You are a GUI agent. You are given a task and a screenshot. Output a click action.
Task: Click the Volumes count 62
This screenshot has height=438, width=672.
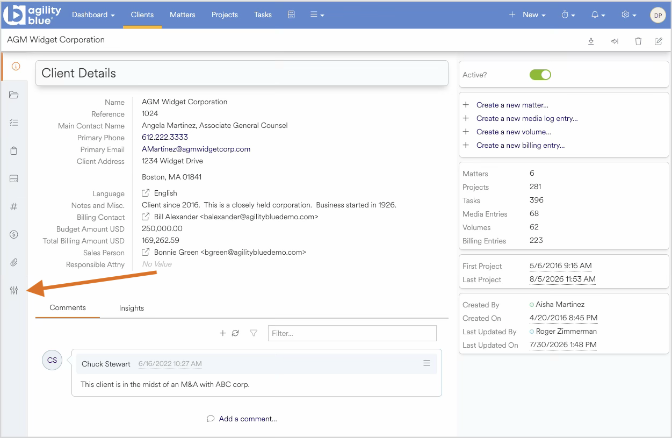[x=534, y=227]
